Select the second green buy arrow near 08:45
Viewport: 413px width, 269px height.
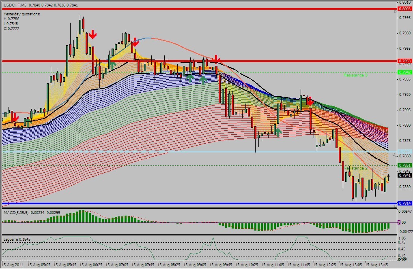click(191, 78)
